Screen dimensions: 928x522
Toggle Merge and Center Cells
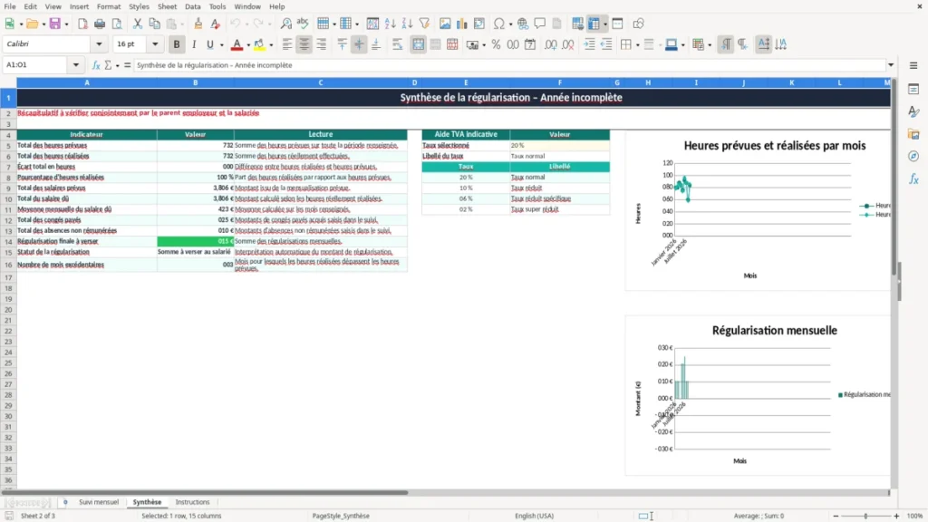[x=418, y=44]
